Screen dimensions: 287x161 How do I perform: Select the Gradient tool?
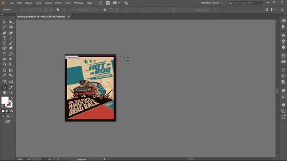(11, 70)
